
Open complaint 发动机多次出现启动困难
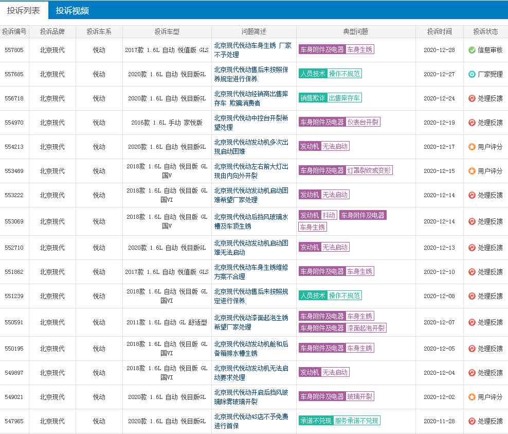(x=251, y=147)
